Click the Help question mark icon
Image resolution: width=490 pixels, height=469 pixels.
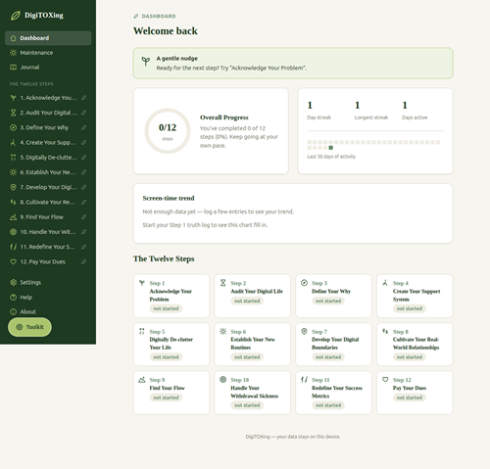tap(13, 298)
